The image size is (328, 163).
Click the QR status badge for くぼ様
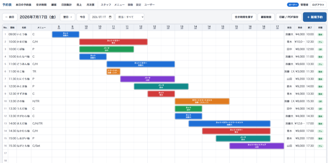[320, 49]
